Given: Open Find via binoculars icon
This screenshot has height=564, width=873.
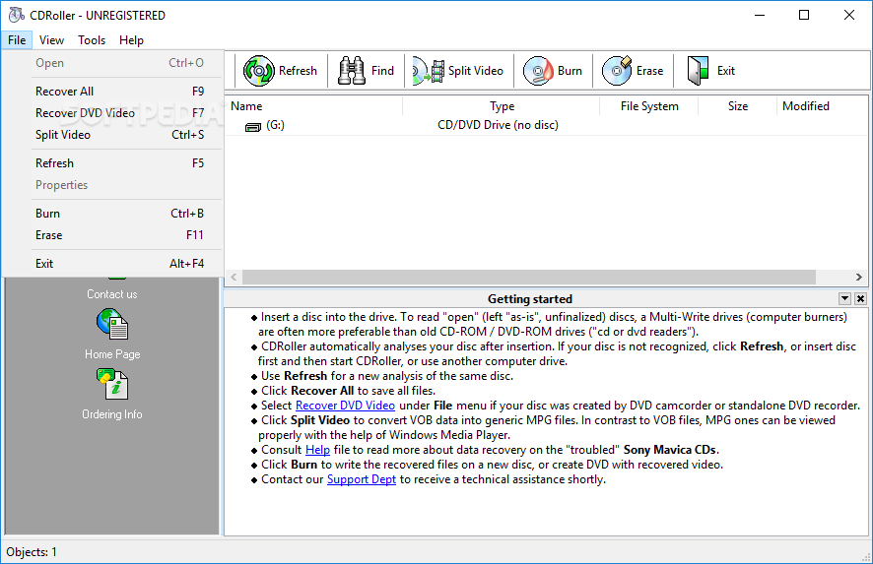Looking at the screenshot, I should 352,71.
